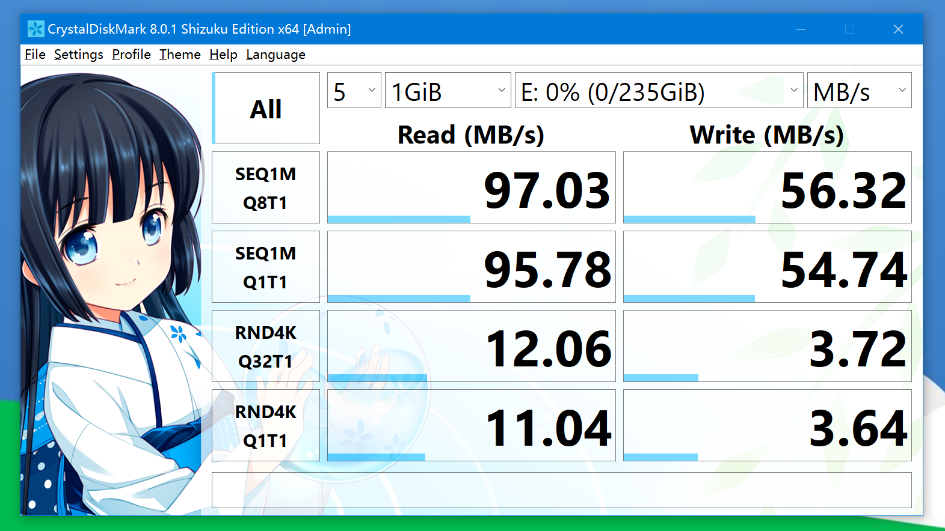Start all benchmarks with All button
This screenshot has width=945, height=531.
pos(266,108)
